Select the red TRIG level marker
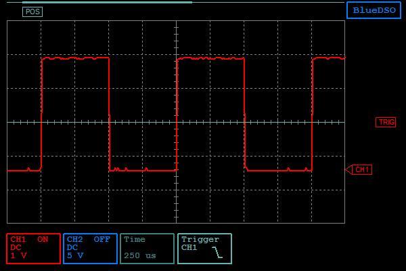This screenshot has height=271, width=406. (x=386, y=122)
